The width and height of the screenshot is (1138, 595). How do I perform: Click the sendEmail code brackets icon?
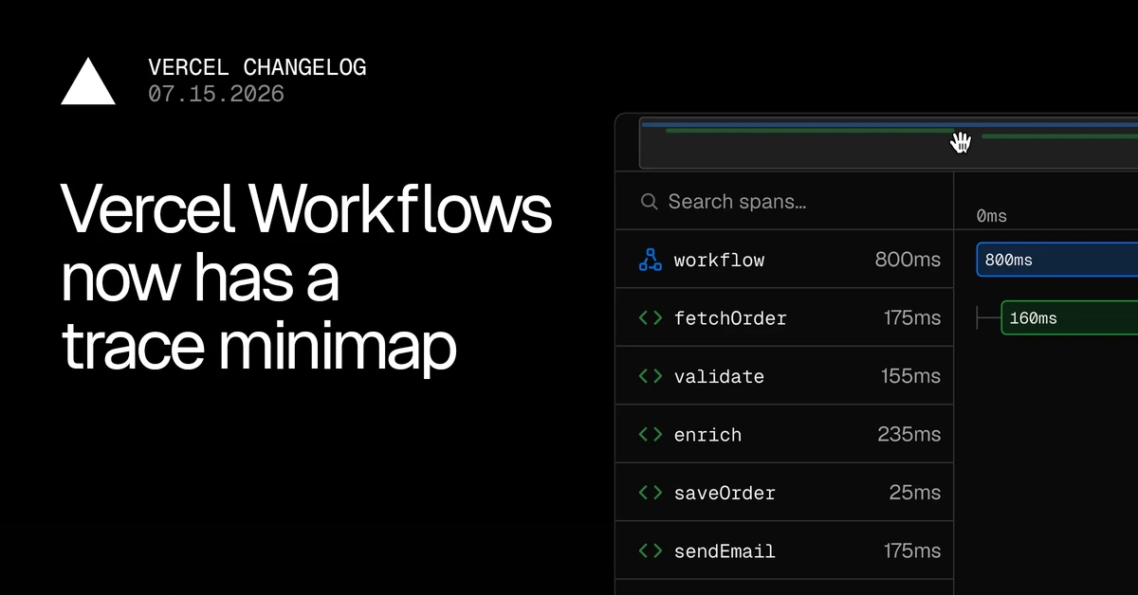[x=651, y=551]
